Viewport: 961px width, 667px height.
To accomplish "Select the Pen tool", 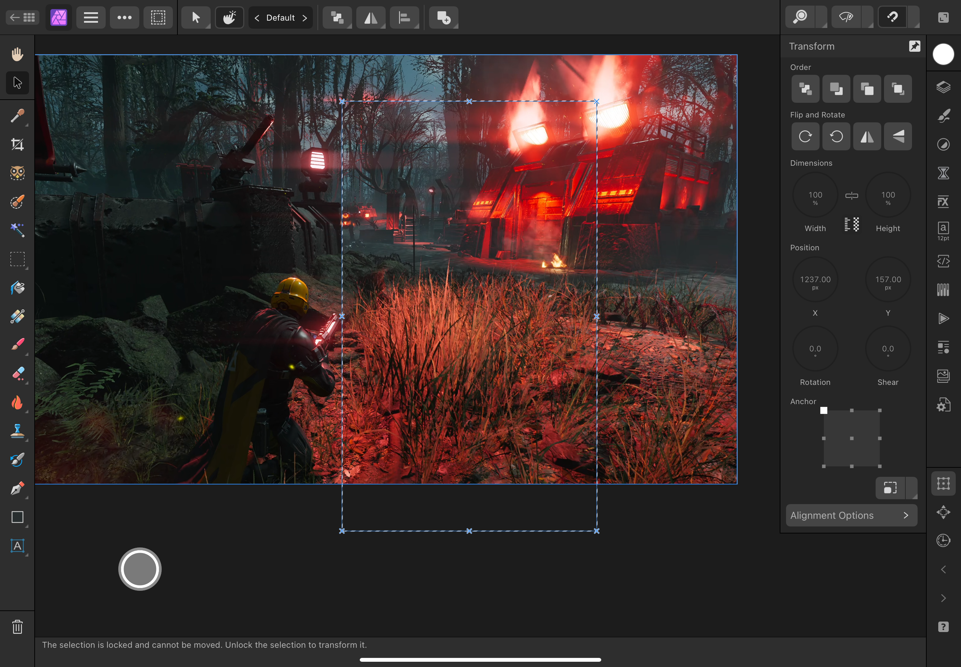I will [17, 489].
